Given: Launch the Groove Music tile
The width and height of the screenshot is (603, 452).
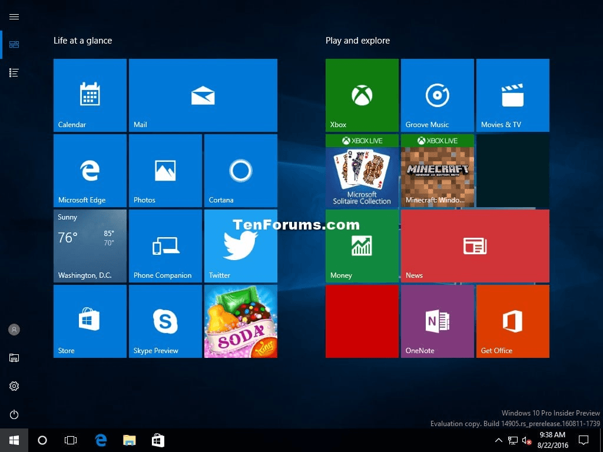Looking at the screenshot, I should 437,95.
